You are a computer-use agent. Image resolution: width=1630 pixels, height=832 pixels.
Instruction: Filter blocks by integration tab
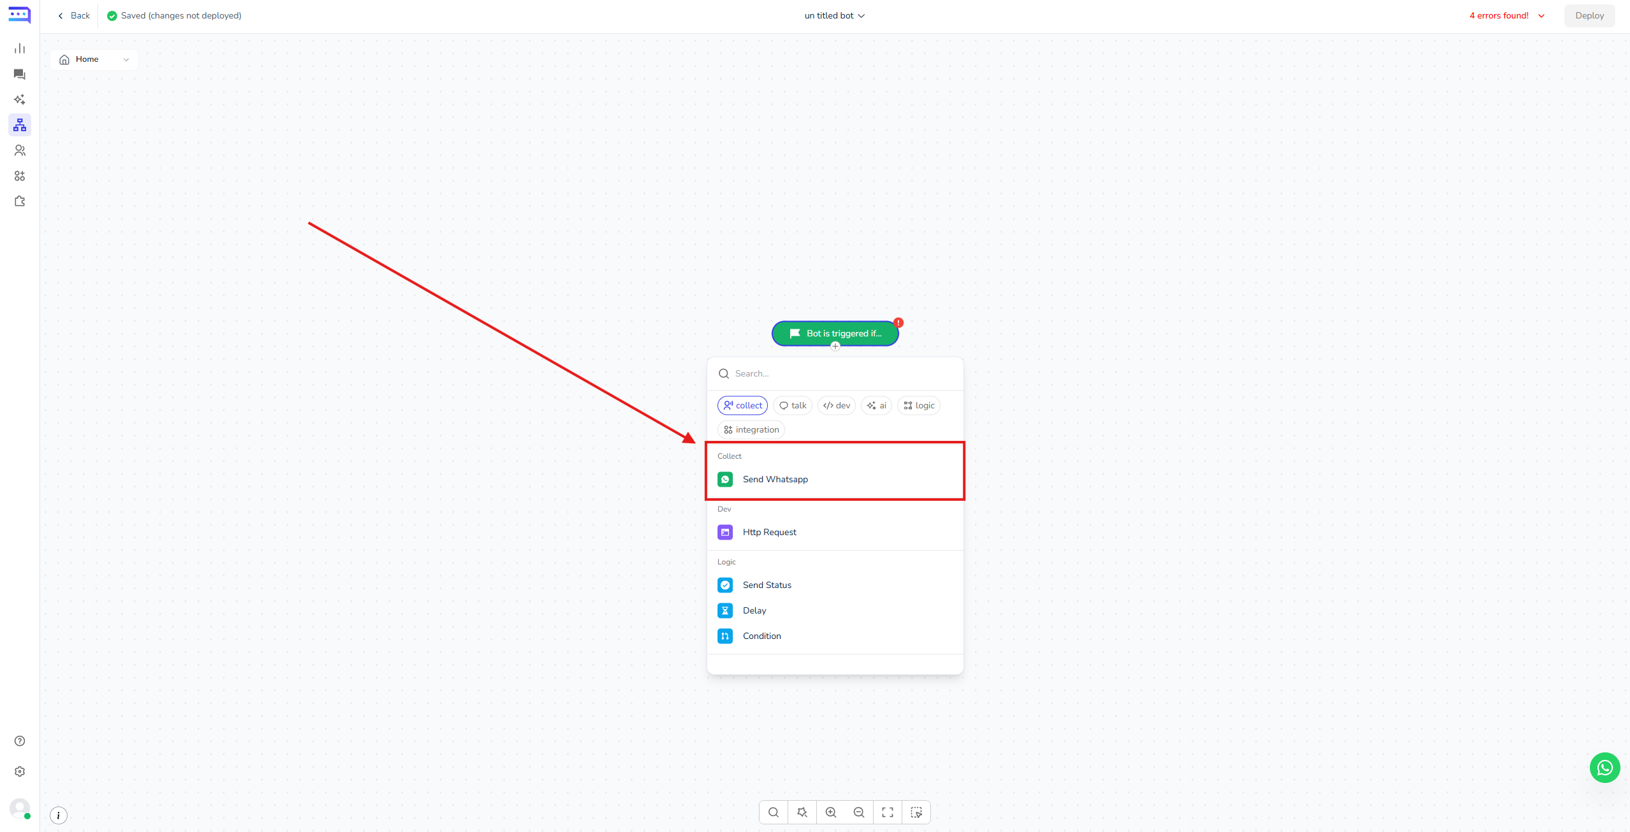click(x=751, y=429)
